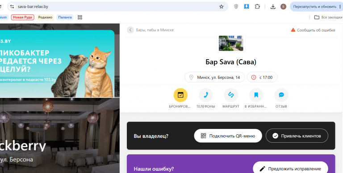Open the tab groups grid icon

tap(80, 17)
